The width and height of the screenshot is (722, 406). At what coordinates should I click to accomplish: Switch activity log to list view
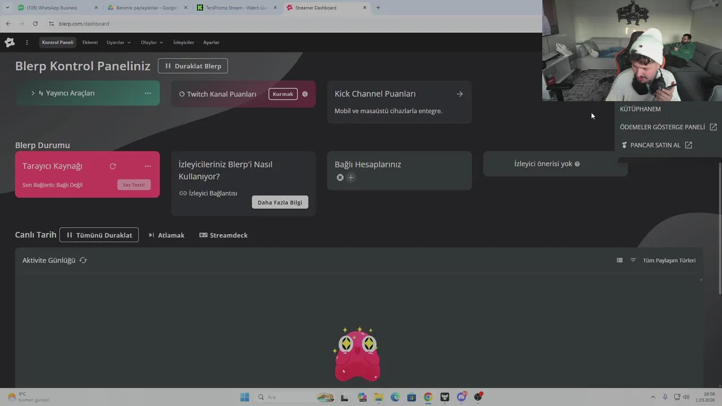point(619,261)
